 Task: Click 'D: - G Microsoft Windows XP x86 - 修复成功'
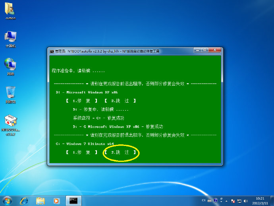tap(118, 126)
